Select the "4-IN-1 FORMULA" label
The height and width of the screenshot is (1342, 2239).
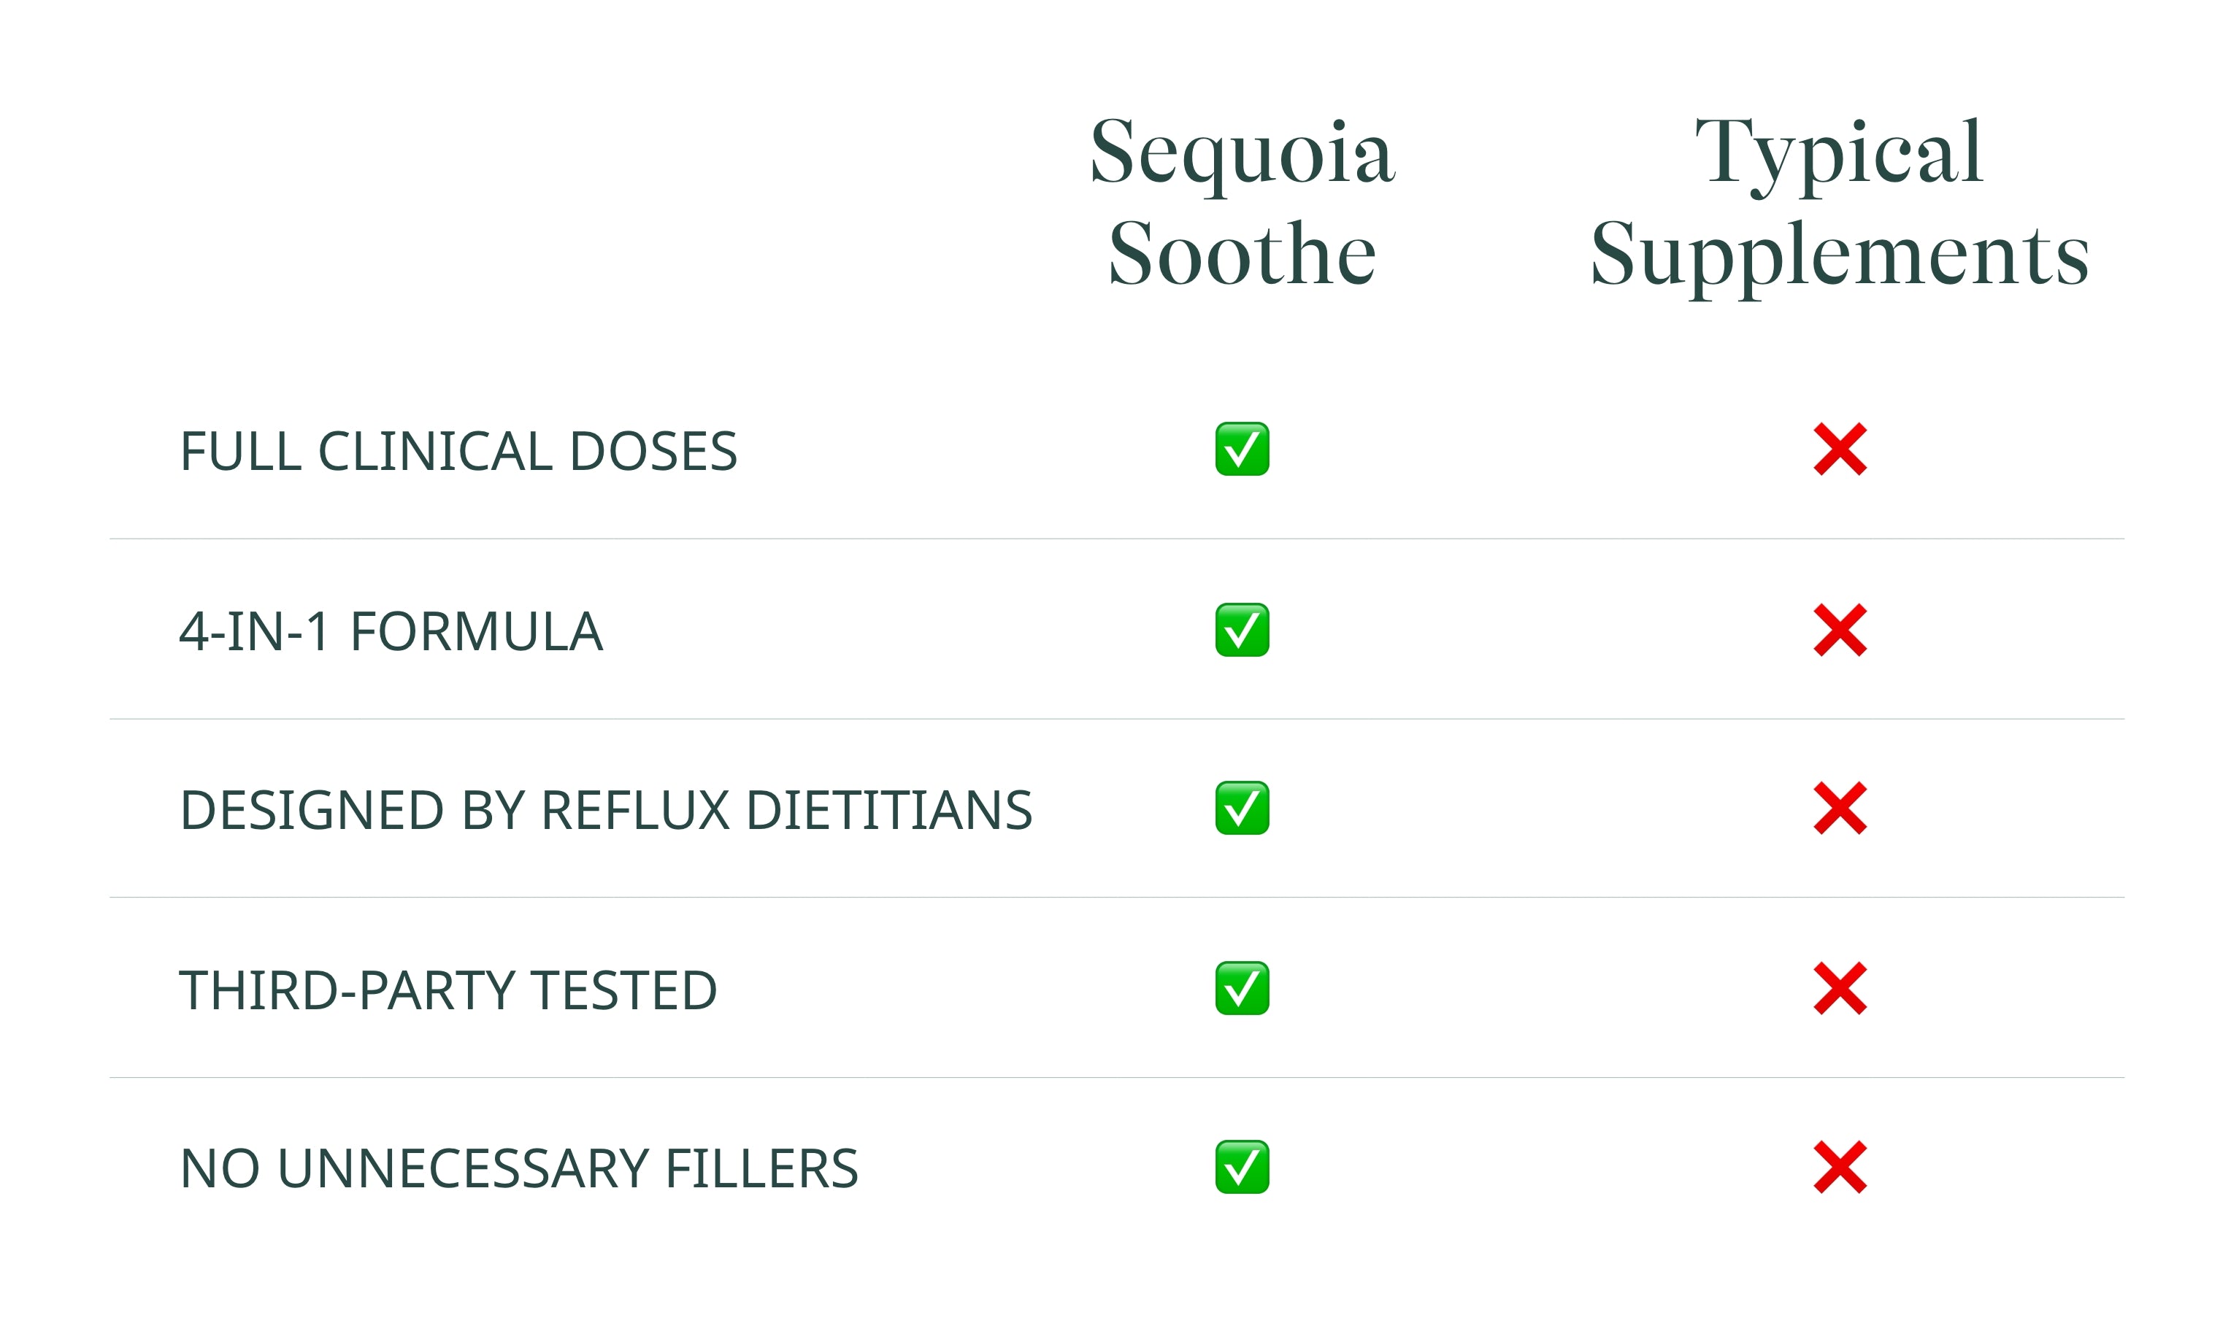pyautogui.click(x=391, y=631)
